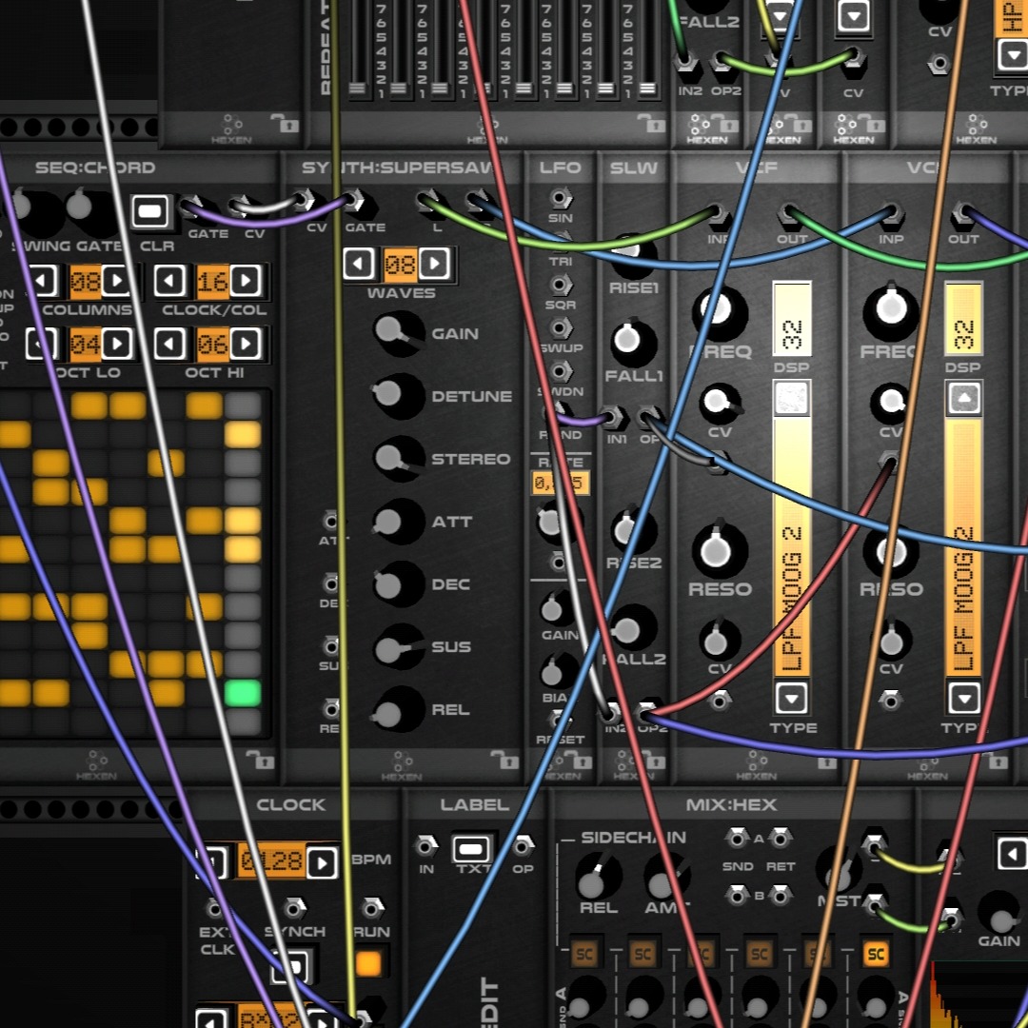
Task: Decrease OCT HI value with left arrow
Action: click(x=169, y=345)
